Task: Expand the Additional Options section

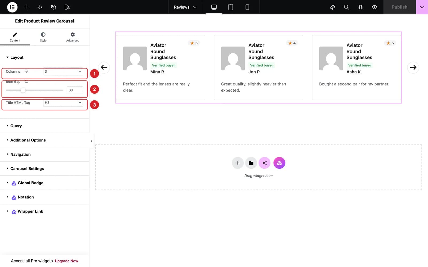Action: pos(45,140)
